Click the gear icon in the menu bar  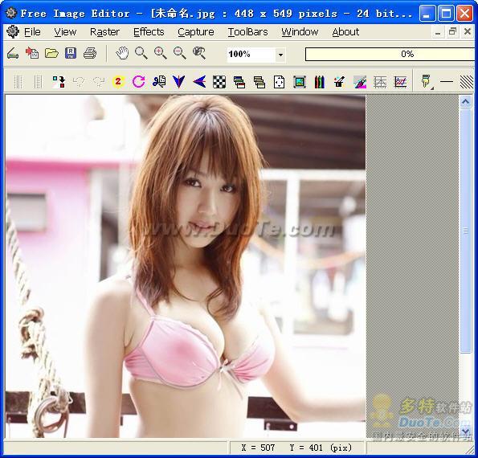click(13, 31)
